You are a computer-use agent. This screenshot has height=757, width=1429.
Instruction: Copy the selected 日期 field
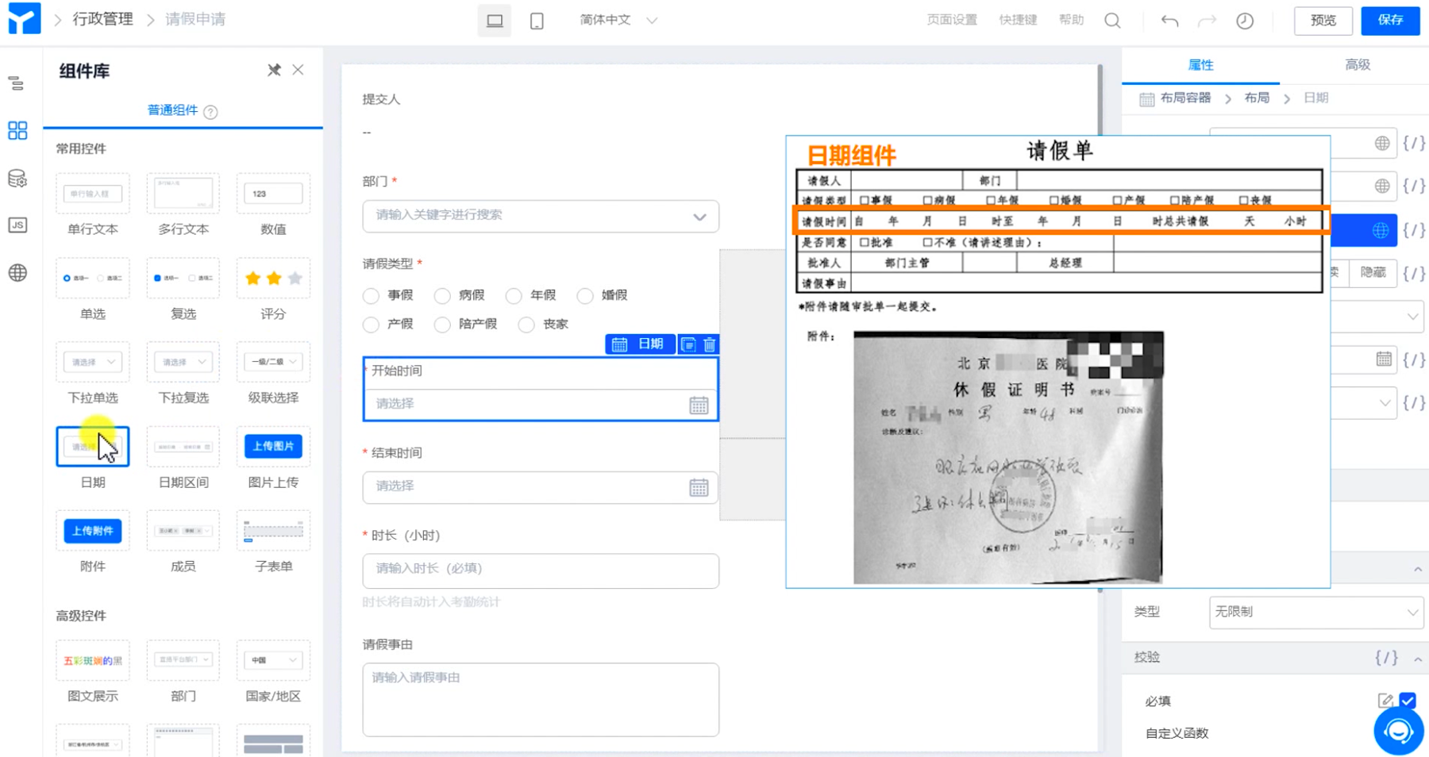[688, 344]
